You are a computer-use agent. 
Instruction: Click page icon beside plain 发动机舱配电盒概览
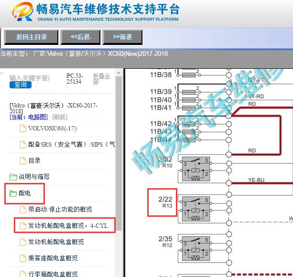23,242
